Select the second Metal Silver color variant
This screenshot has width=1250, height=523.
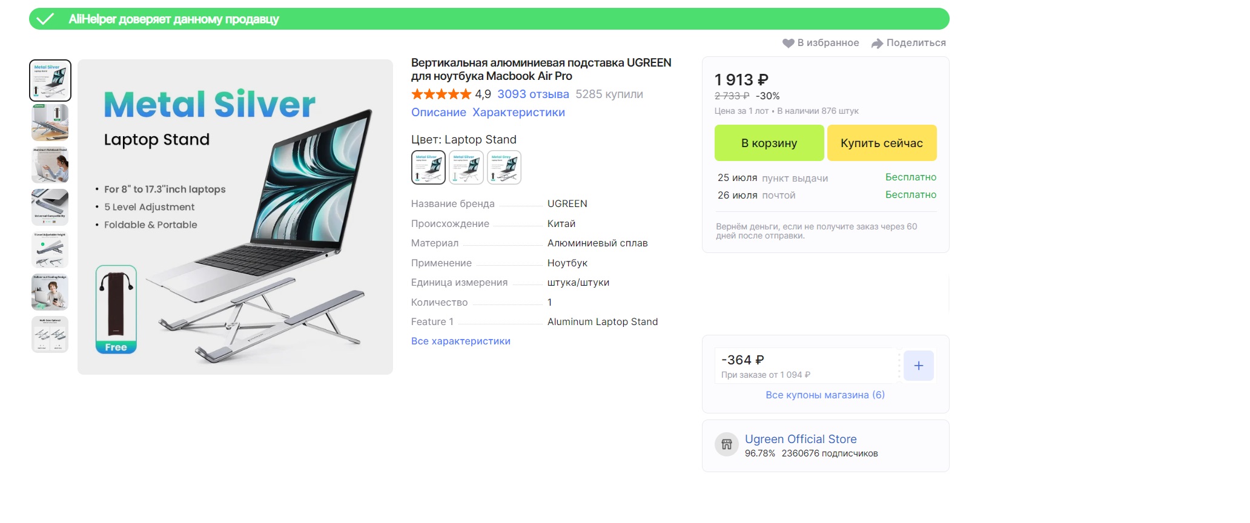pyautogui.click(x=466, y=167)
